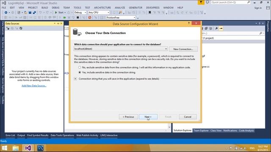Open the collapsed Server Explorer side tab
The height and width of the screenshot is (152, 271).
point(3,85)
